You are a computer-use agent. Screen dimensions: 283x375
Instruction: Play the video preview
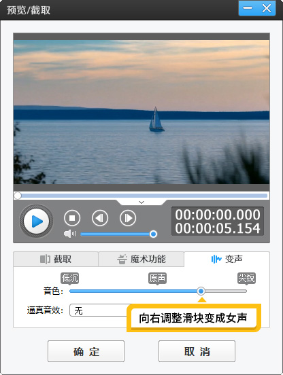tap(36, 221)
